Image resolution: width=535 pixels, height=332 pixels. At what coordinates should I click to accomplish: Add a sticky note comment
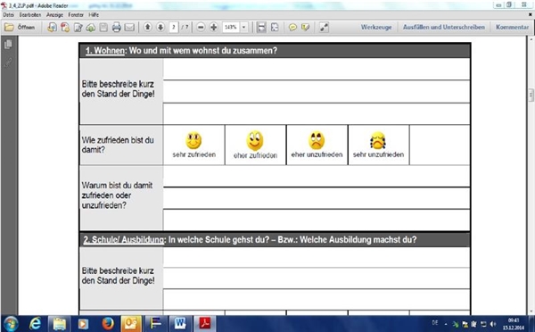(292, 28)
